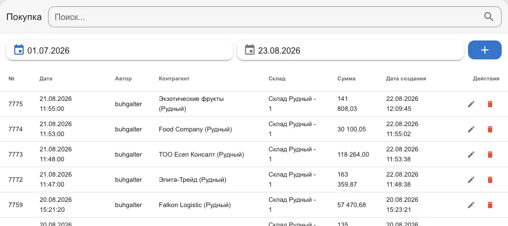The image size is (508, 226).
Task: Open calendar icon for start date 01.07.2026
Action: tap(19, 50)
